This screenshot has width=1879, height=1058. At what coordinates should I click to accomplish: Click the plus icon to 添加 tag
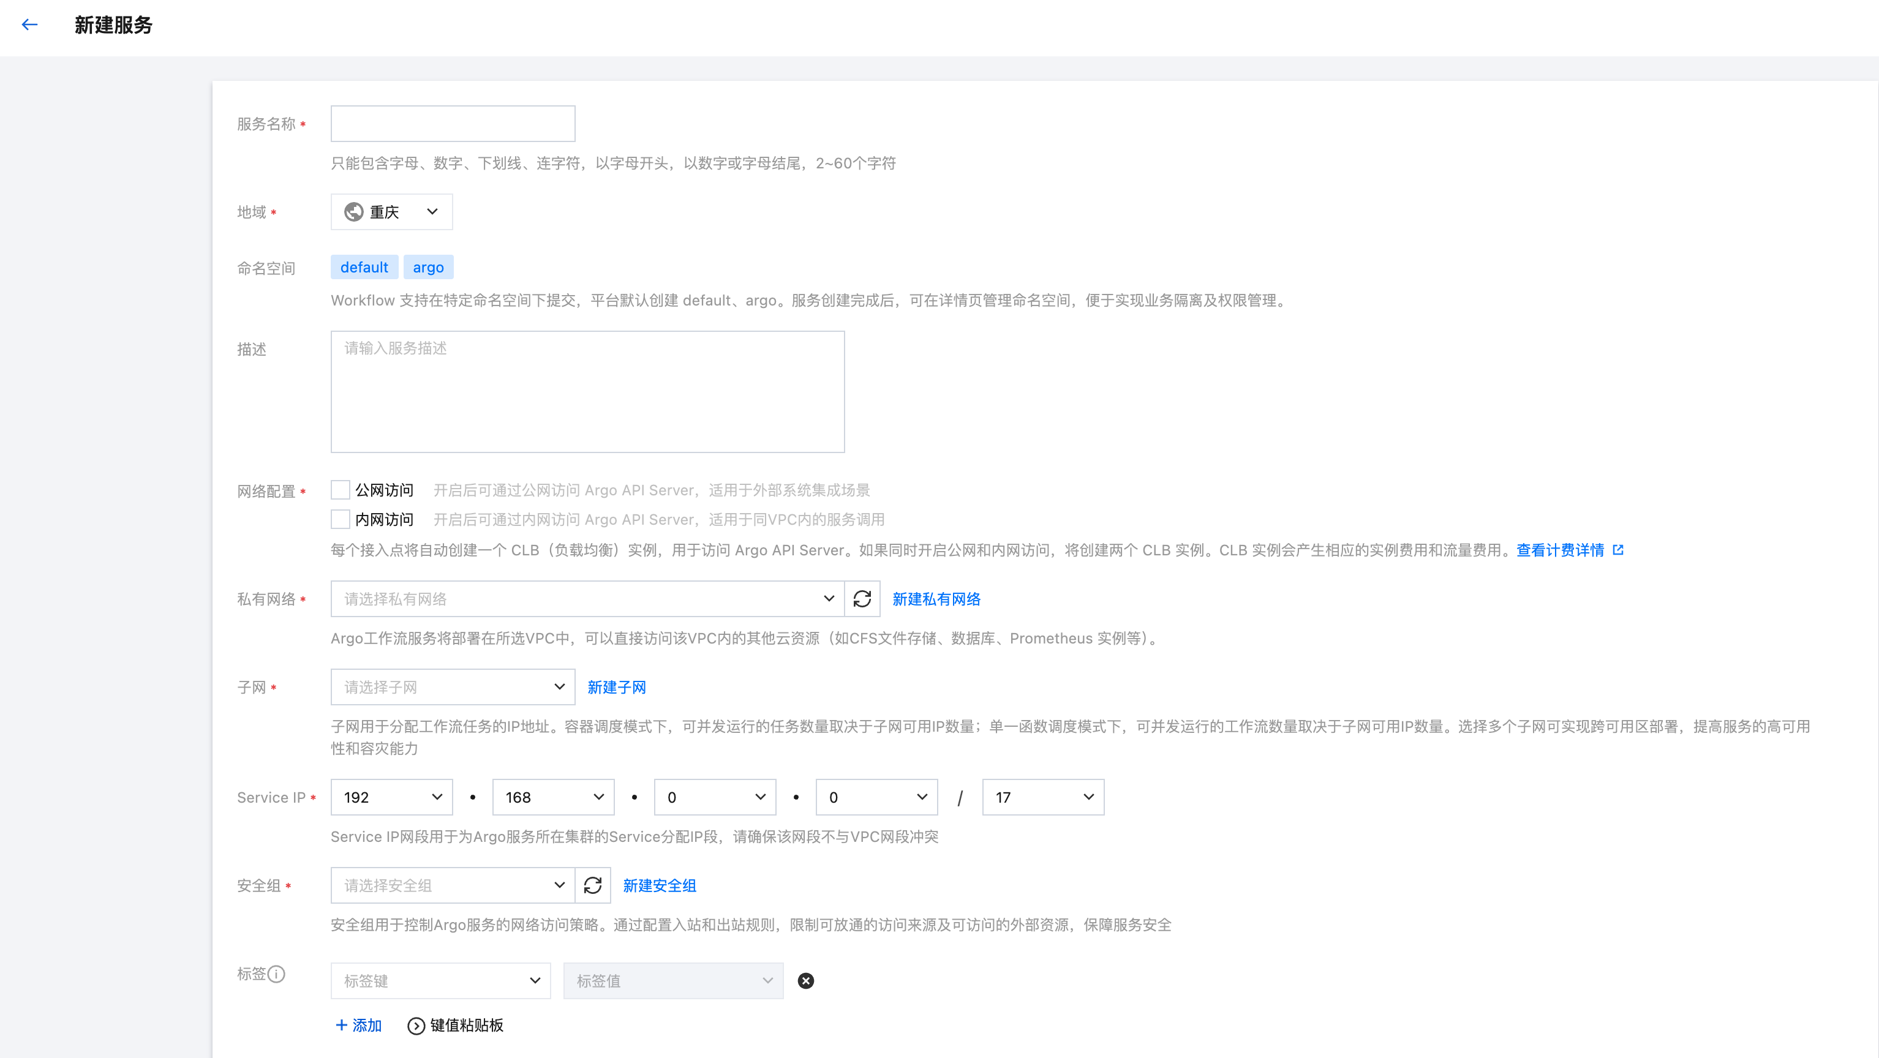pos(341,1025)
